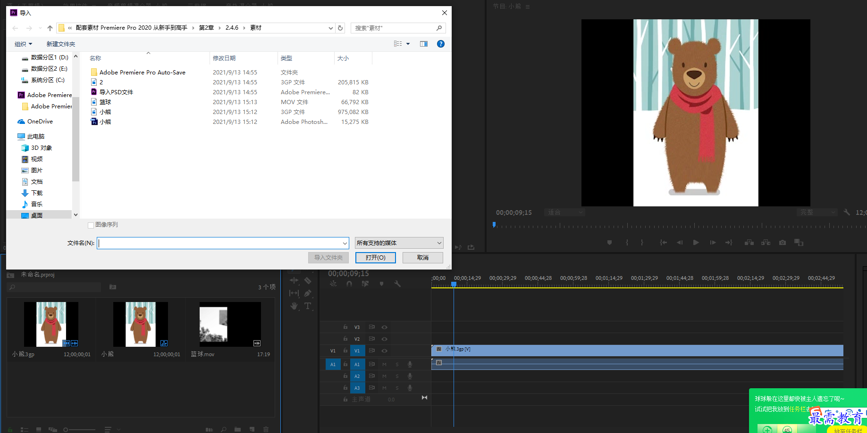Select the Hand tool
This screenshot has height=433, width=867.
[294, 306]
